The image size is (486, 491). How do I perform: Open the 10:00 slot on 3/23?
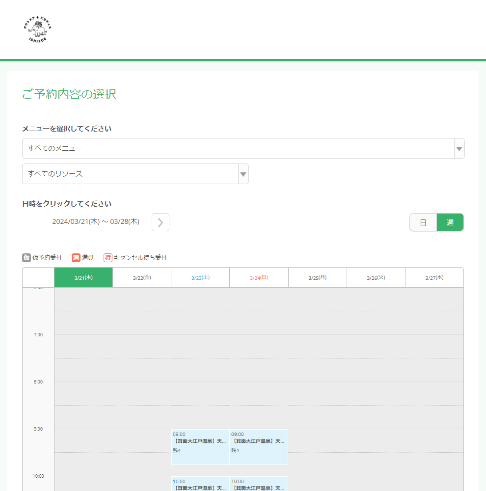(200, 484)
